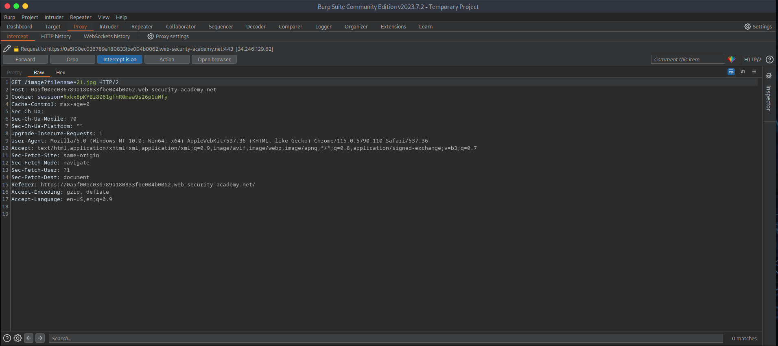Go to previous search match arrow
The width and height of the screenshot is (778, 346).
28,338
